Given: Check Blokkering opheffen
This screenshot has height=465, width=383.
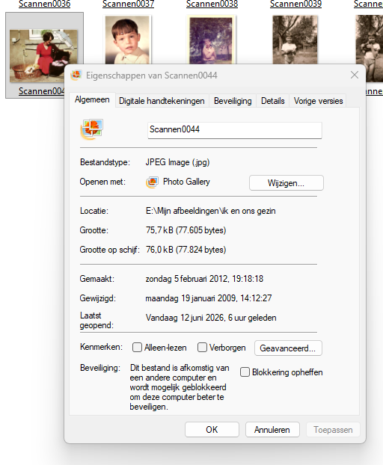Looking at the screenshot, I should point(245,372).
